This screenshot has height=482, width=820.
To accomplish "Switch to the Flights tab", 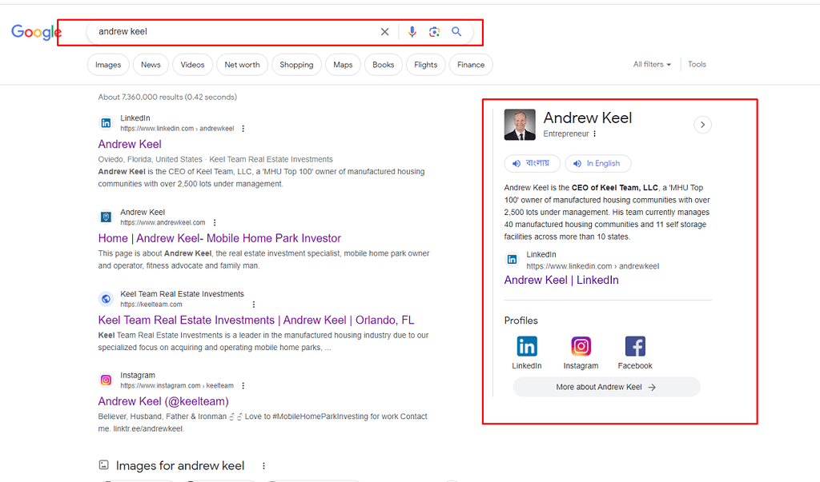I will (x=426, y=65).
